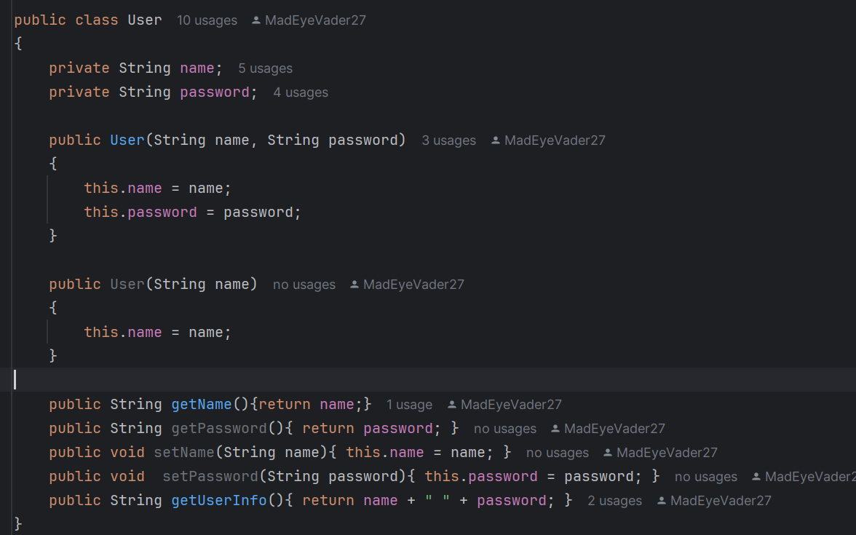Click "no usages" hint beside setName method
This screenshot has height=535, width=856.
(558, 453)
